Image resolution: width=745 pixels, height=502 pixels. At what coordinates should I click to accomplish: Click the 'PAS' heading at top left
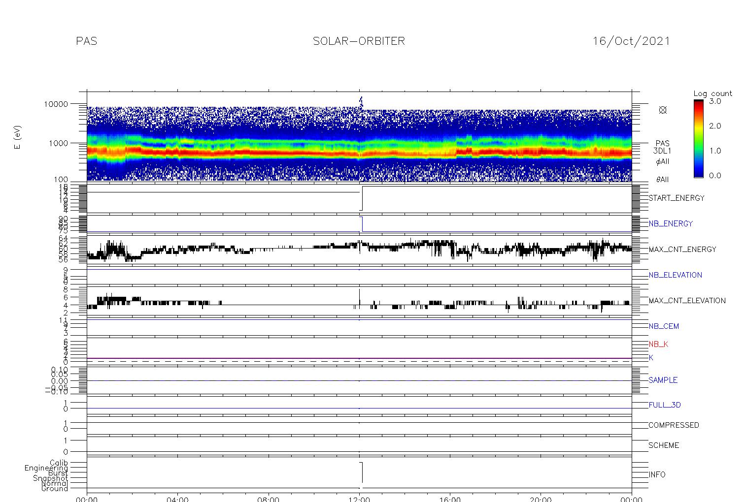point(87,41)
